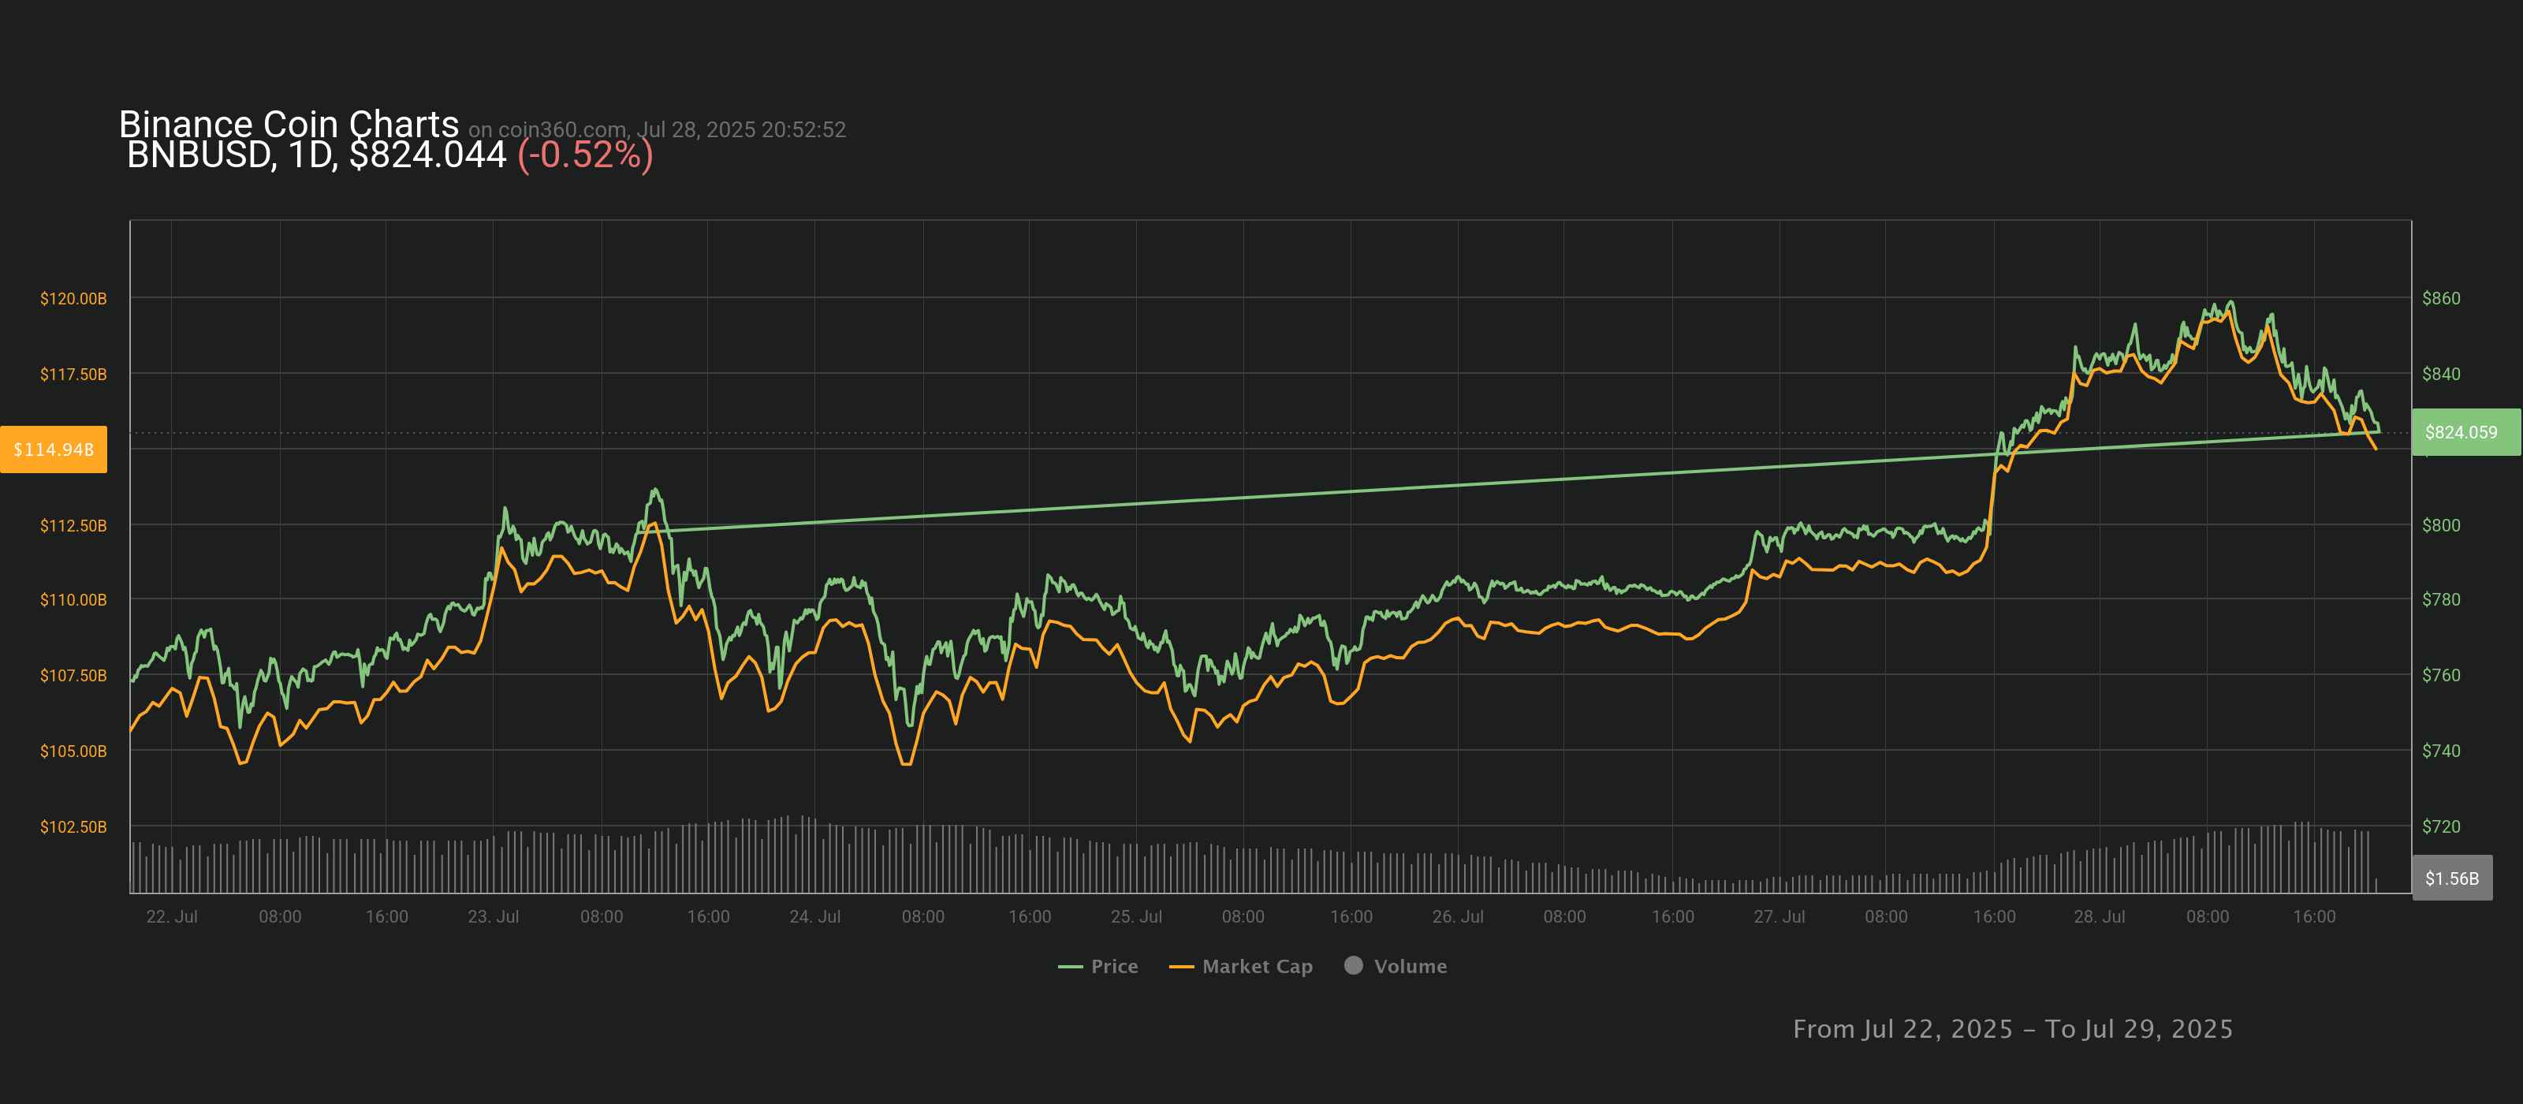2523x1104 pixels.
Task: Click the 23. Jul x-axis label
Action: [493, 917]
